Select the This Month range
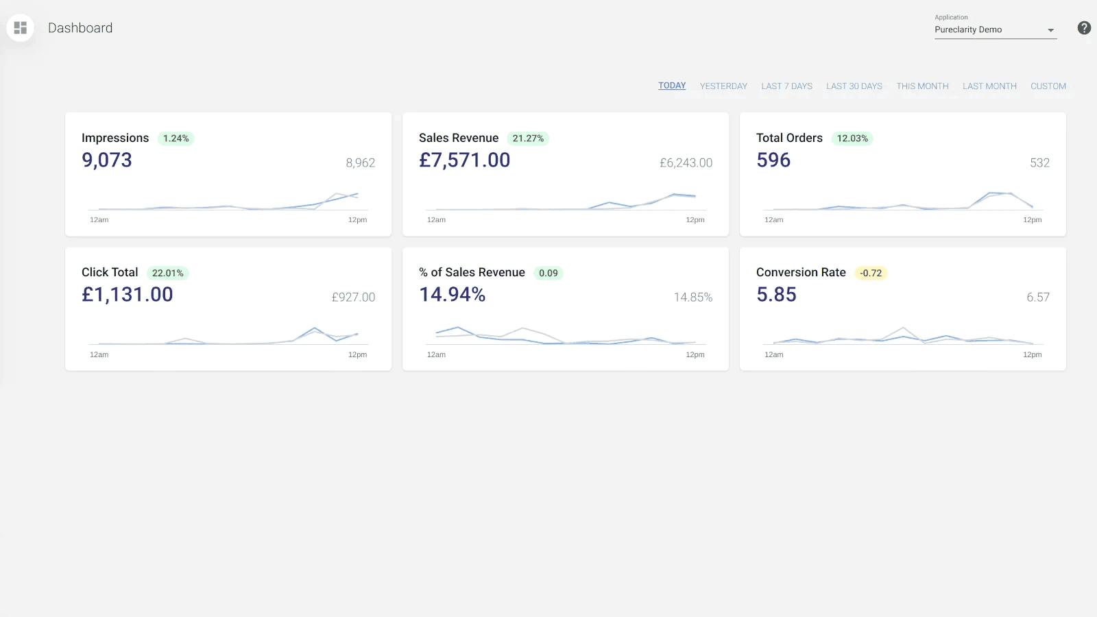Viewport: 1097px width, 617px height. (x=922, y=86)
